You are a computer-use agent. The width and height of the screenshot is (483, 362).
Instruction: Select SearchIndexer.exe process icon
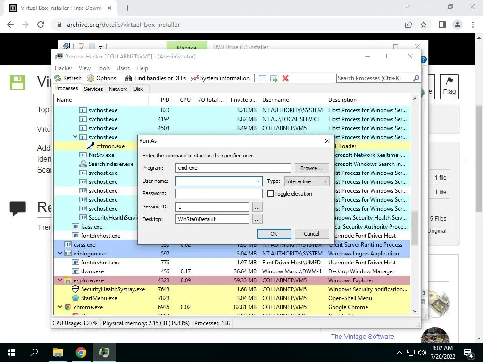pyautogui.click(x=83, y=164)
